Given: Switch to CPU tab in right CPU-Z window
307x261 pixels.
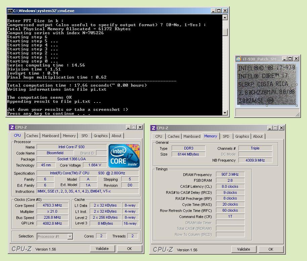Looking at the screenshot, I should pyautogui.click(x=159, y=136).
